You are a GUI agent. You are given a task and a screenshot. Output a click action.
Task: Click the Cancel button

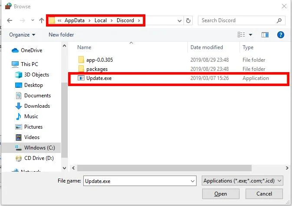pyautogui.click(x=264, y=194)
